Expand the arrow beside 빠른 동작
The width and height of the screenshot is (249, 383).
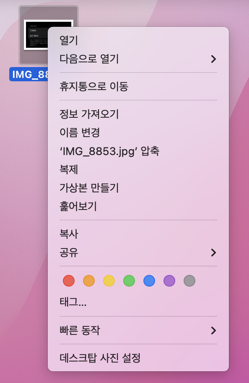(x=213, y=331)
